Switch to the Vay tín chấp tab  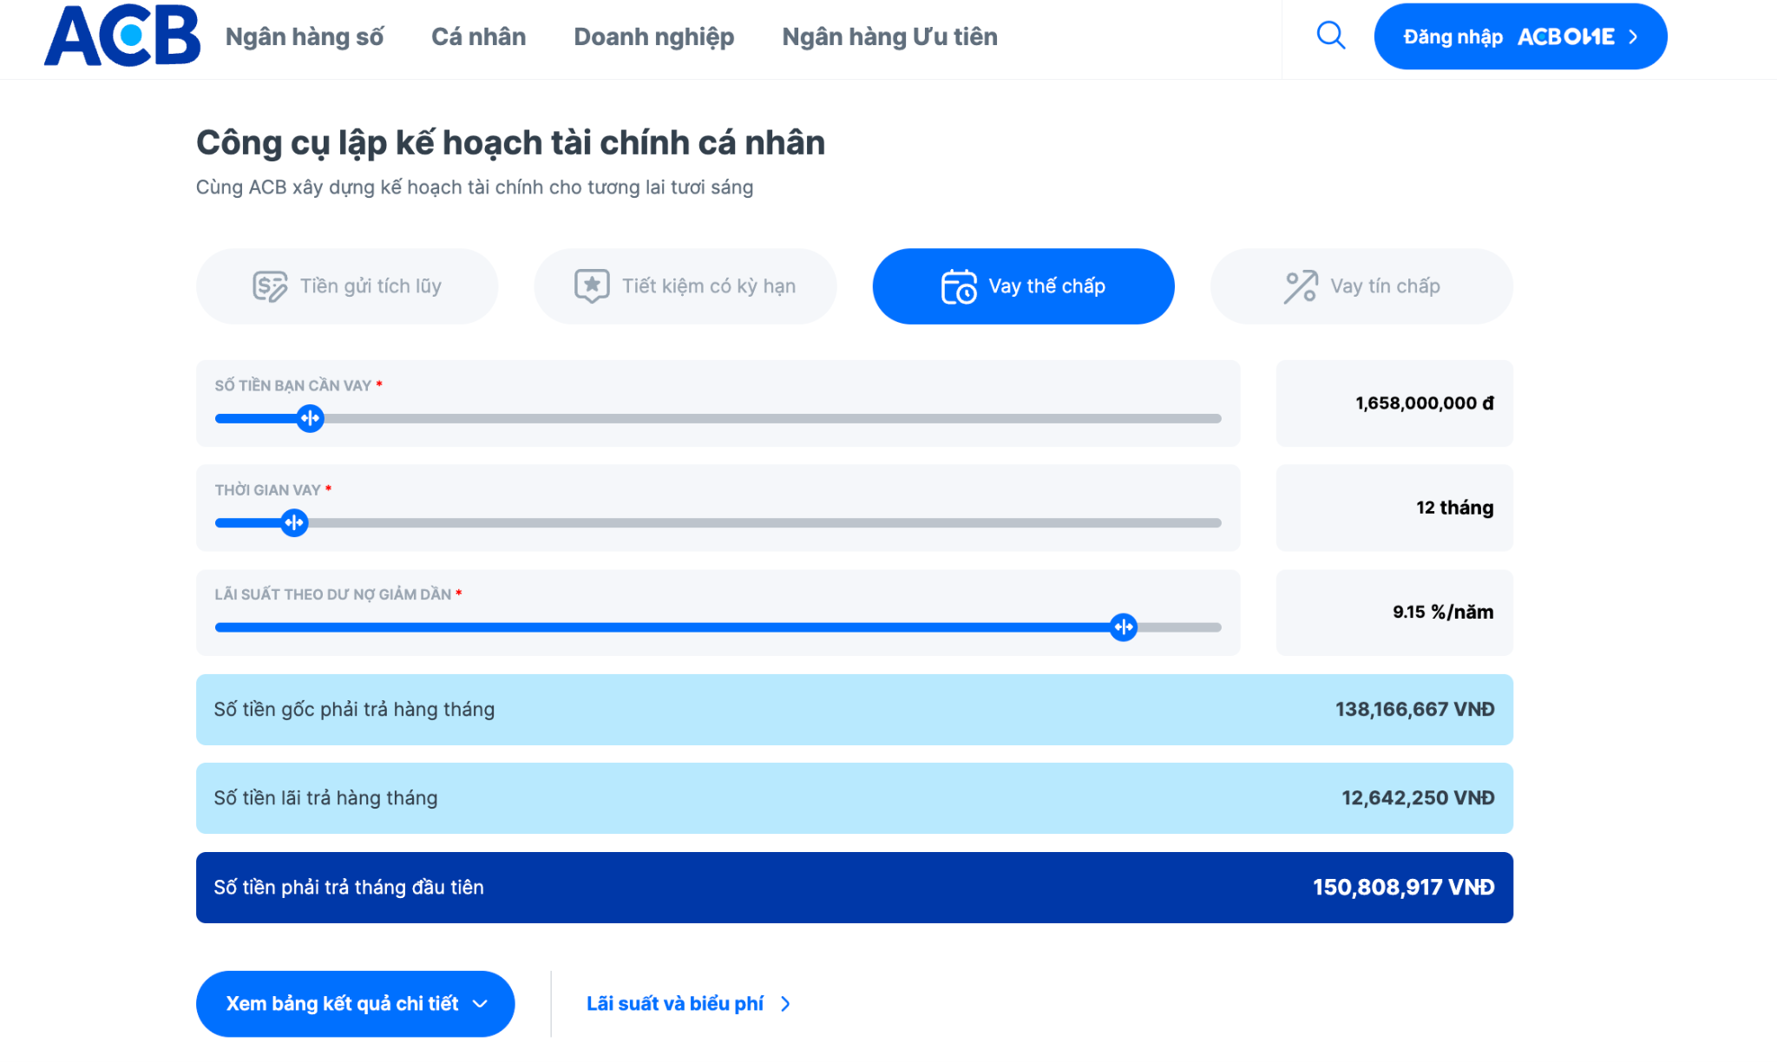pos(1361,286)
